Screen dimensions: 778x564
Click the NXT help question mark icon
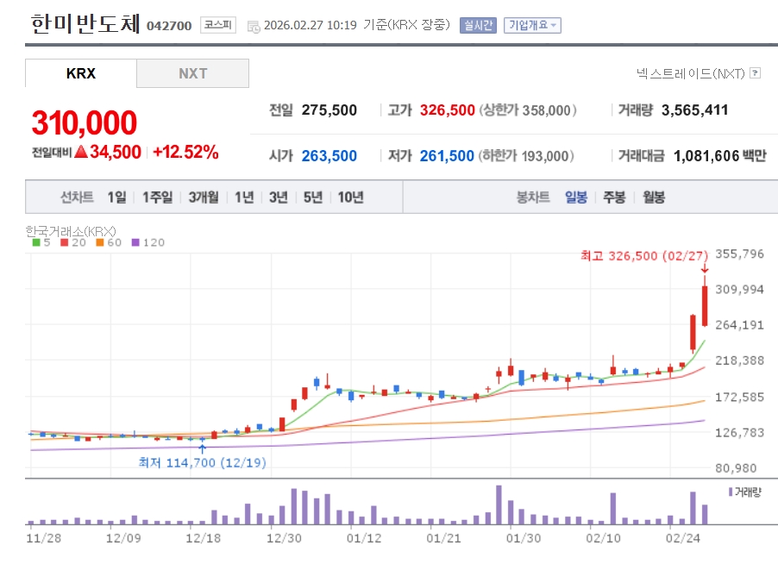(756, 73)
